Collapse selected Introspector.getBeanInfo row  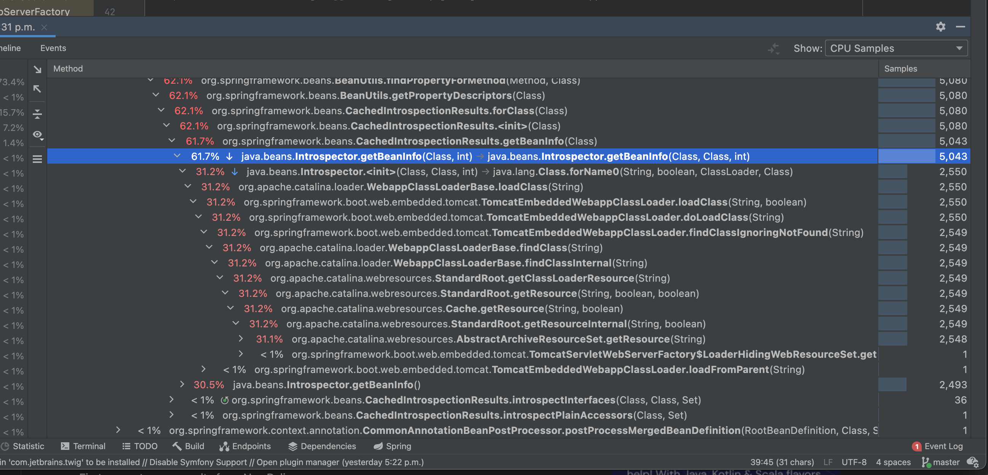(x=177, y=156)
